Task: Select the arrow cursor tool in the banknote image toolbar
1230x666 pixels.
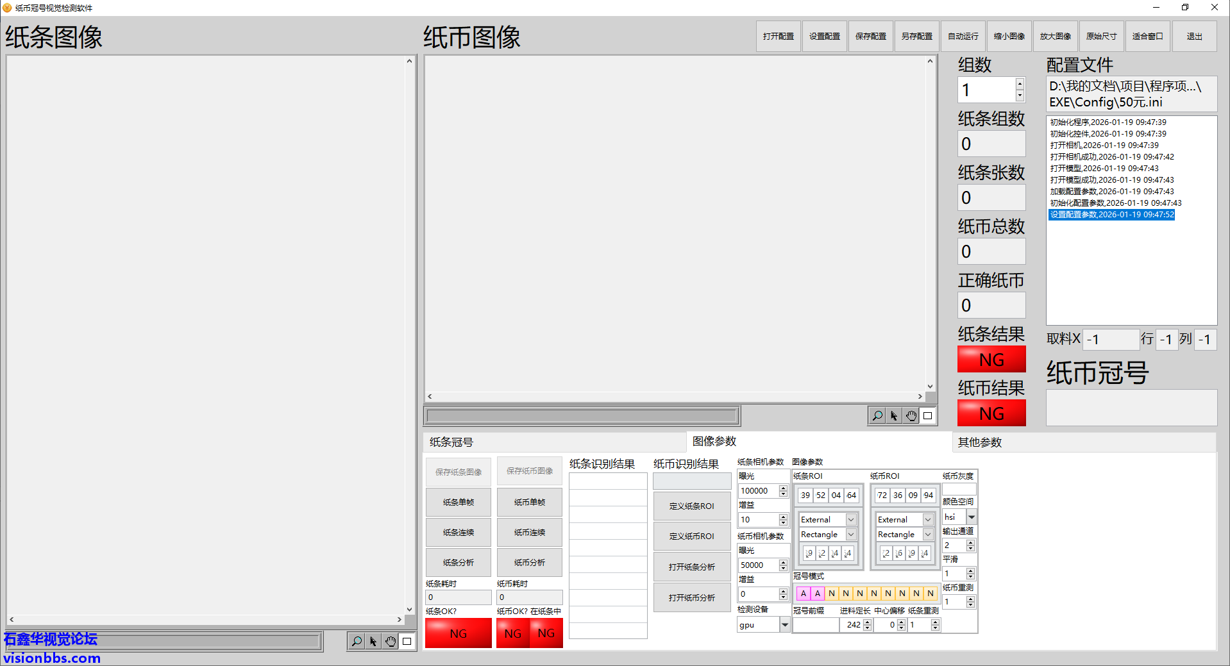Action: click(894, 415)
